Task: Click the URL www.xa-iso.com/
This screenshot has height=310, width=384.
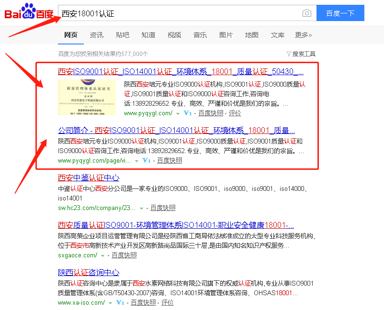Action: pos(81,303)
